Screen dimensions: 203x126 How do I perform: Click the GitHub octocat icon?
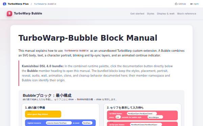[x=176, y=4]
